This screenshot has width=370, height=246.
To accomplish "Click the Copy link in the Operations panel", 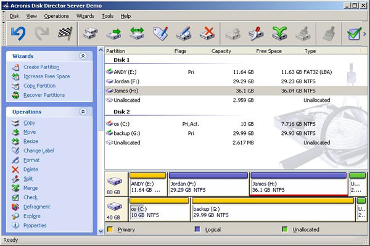I will [x=29, y=123].
